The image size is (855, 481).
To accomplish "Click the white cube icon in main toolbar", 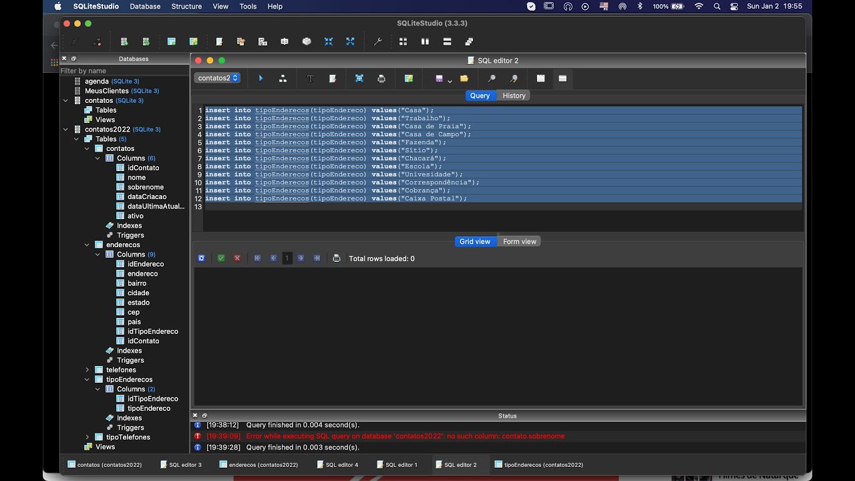I will pos(307,41).
